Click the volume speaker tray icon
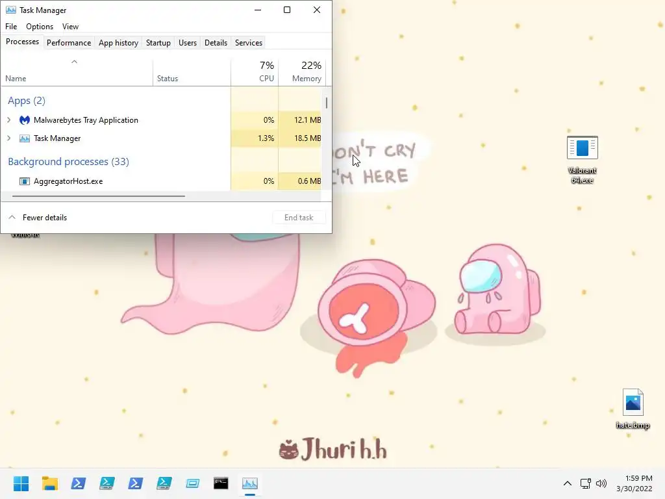 pos(601,483)
